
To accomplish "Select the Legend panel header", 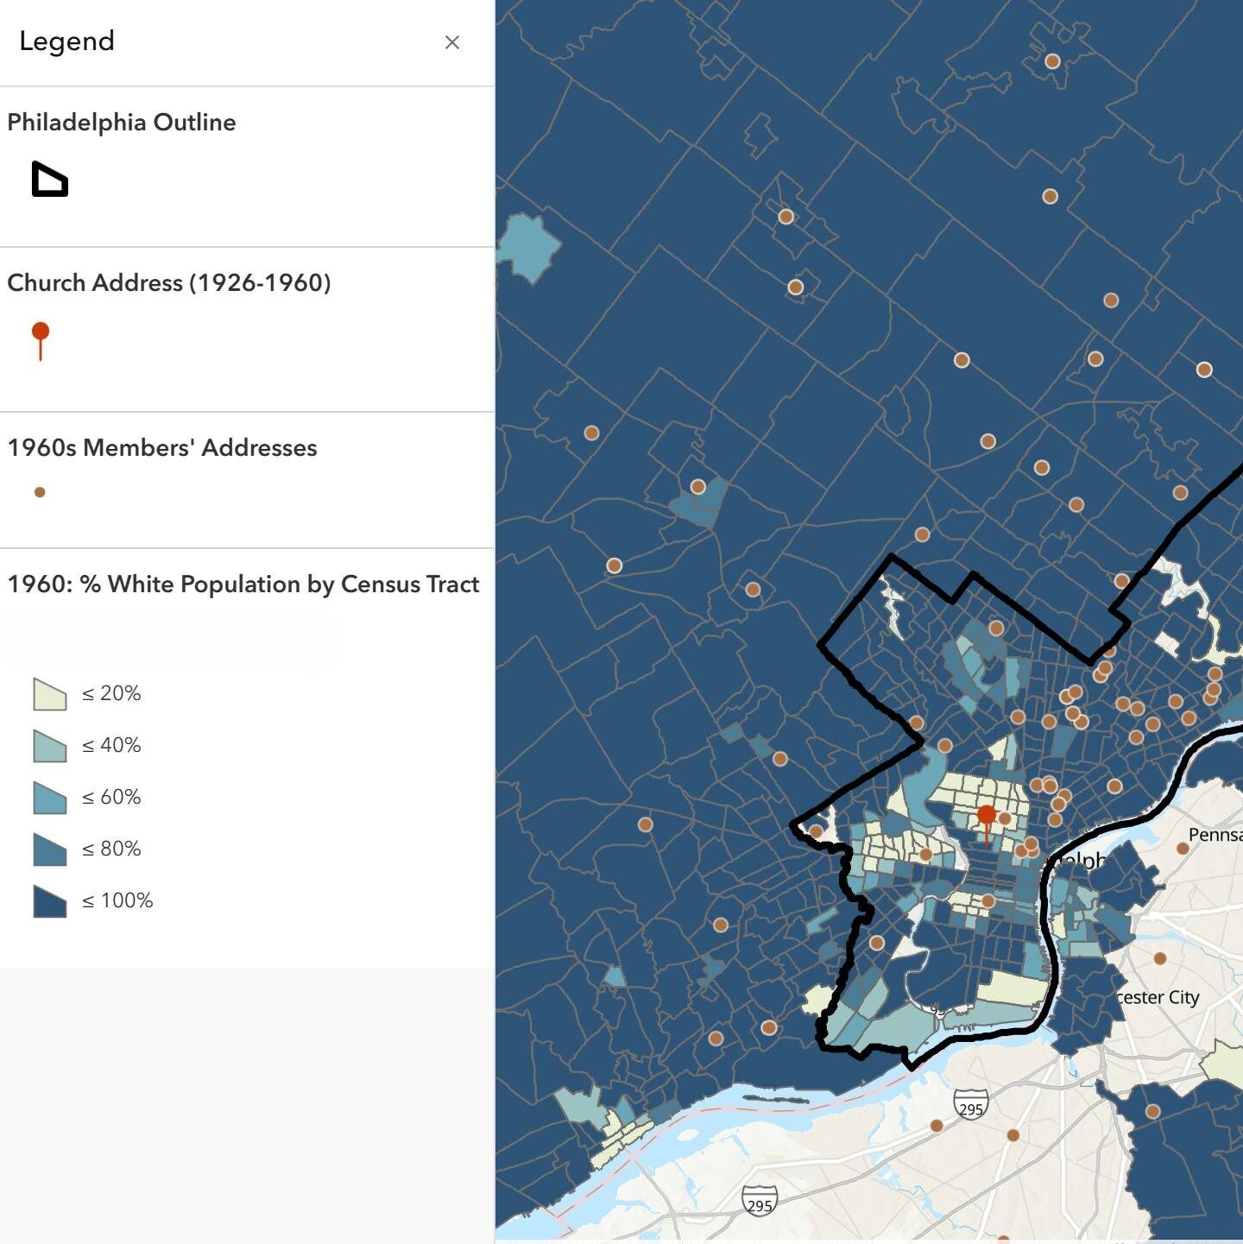I will [x=66, y=41].
